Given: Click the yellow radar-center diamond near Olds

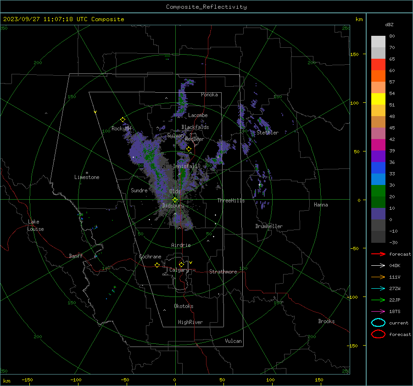Looking at the screenshot, I should click(175, 200).
